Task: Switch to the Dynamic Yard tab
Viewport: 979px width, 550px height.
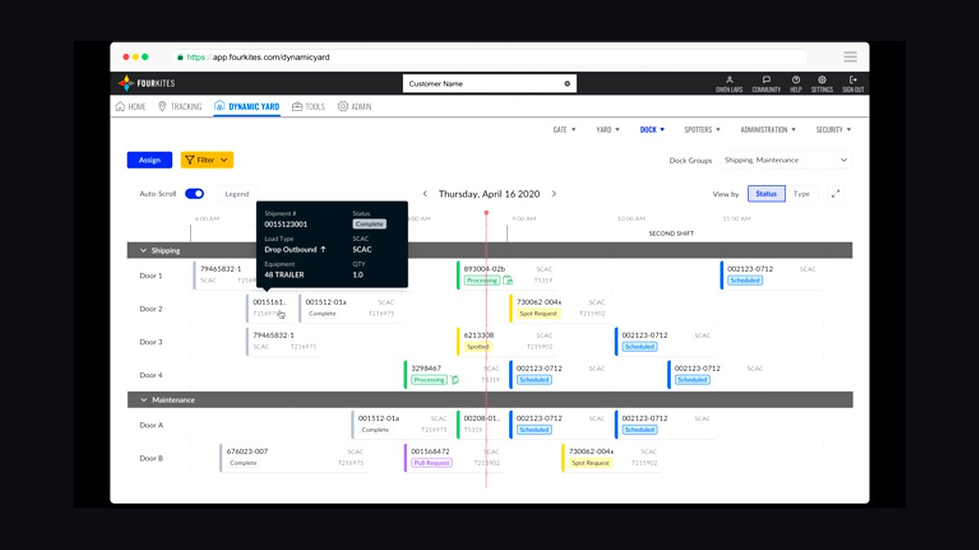Action: point(247,107)
